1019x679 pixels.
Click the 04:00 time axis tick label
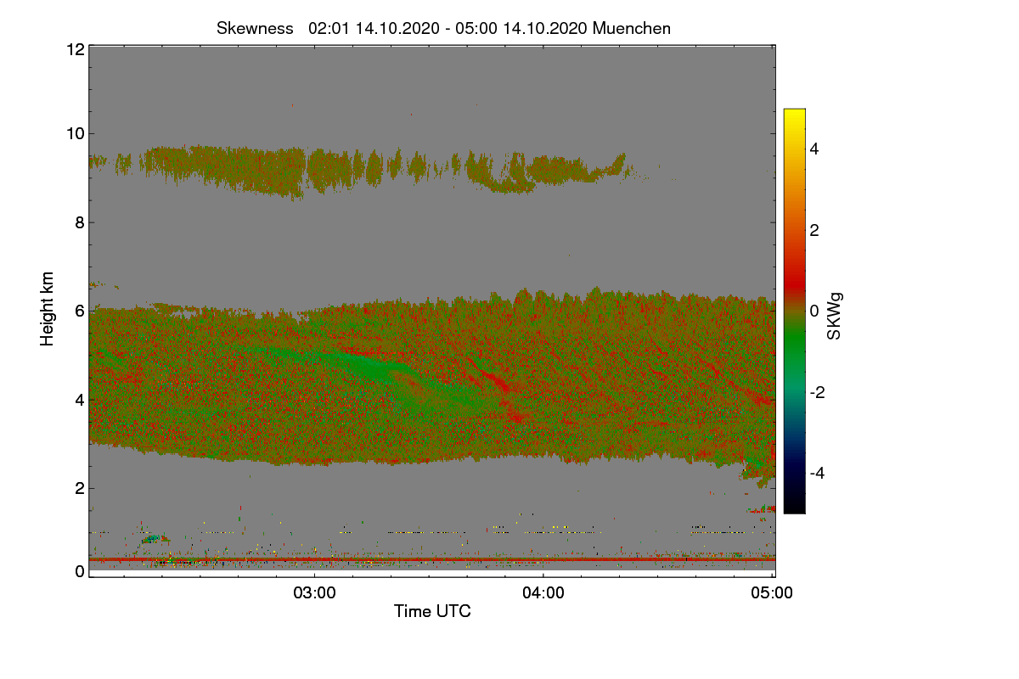pos(543,593)
